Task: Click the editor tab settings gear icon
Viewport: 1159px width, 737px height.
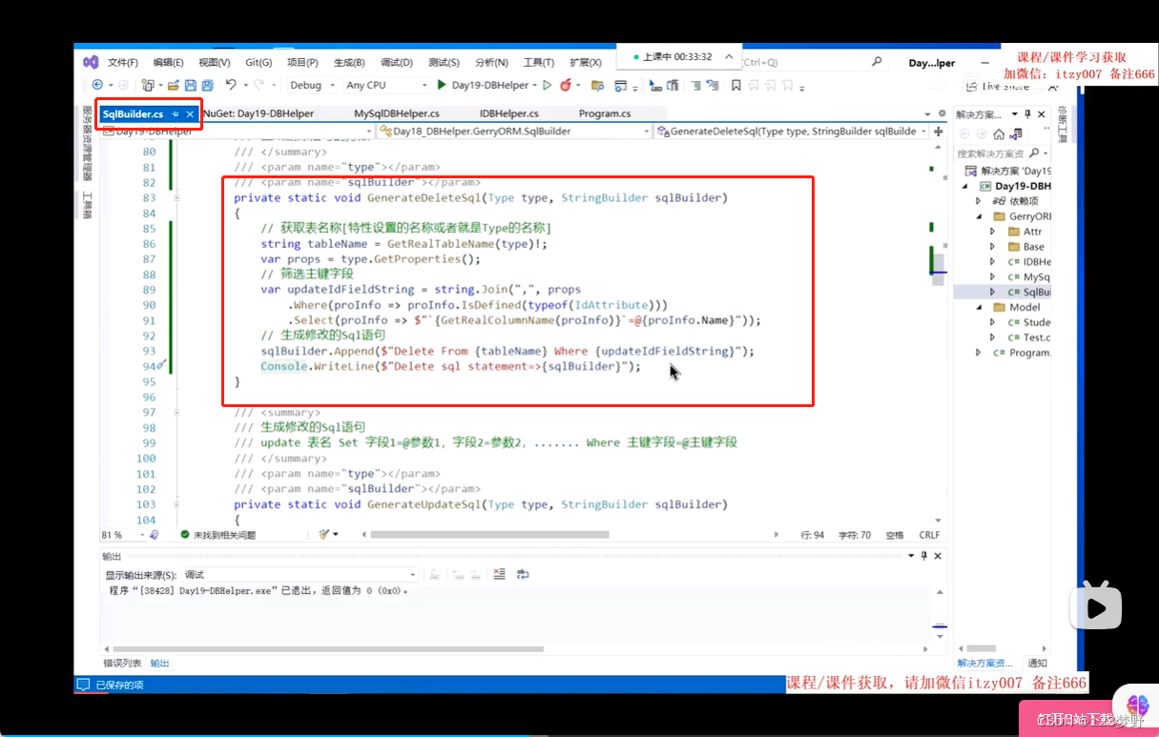Action: 942,113
